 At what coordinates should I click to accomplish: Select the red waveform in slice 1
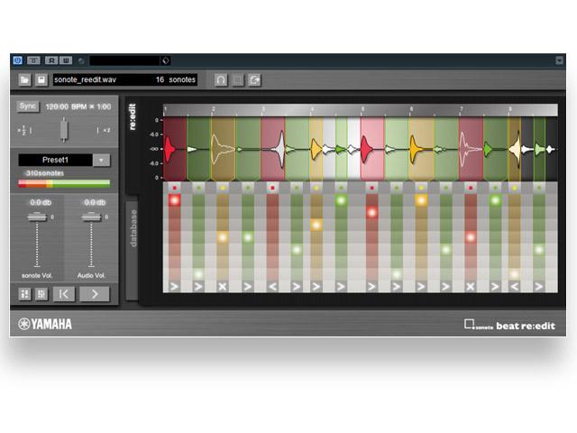point(169,149)
